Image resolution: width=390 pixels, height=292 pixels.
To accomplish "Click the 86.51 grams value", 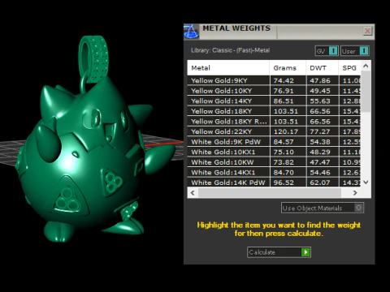I will [x=284, y=101].
